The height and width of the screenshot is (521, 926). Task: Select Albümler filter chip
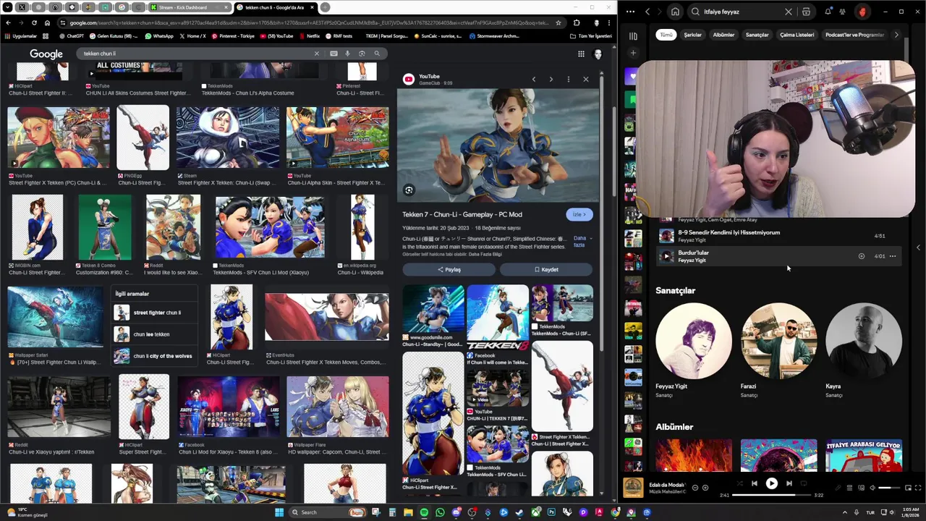(723, 35)
